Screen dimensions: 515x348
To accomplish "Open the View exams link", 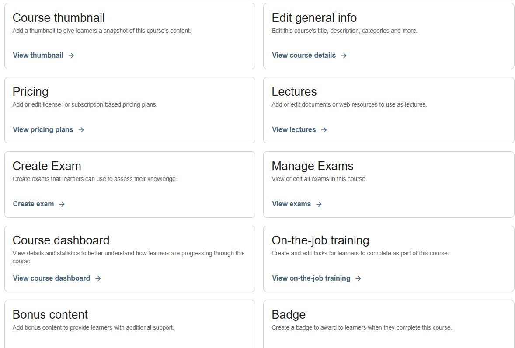I will (291, 204).
